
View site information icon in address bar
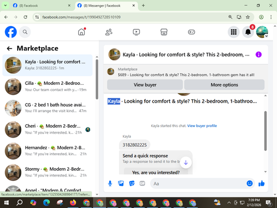37,17
